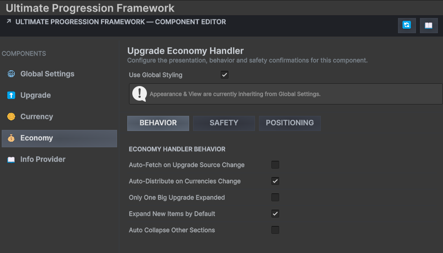The height and width of the screenshot is (253, 443).
Task: Click the Use Global Styling label
Action: 156,75
